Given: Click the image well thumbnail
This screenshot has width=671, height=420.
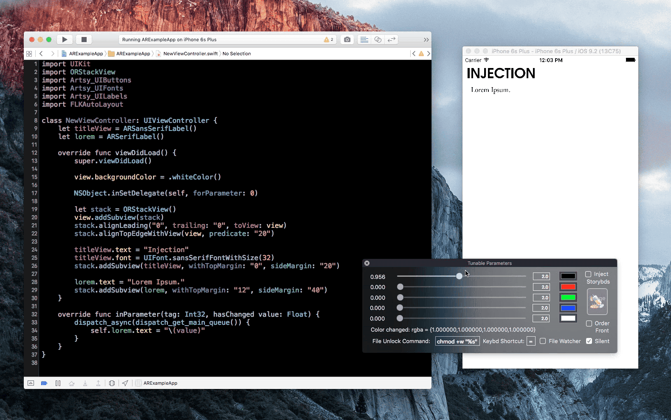Looking at the screenshot, I should point(597,301).
